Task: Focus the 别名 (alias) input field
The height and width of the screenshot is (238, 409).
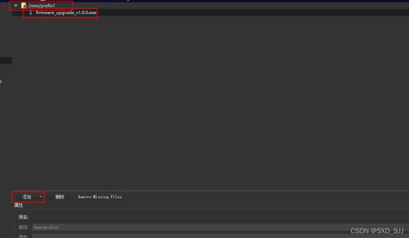Action: click(220, 217)
